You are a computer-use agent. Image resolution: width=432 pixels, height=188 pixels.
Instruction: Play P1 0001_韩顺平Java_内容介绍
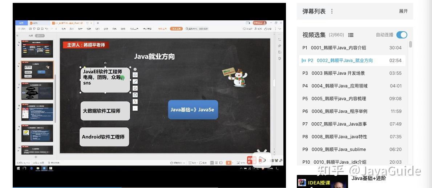pos(352,48)
